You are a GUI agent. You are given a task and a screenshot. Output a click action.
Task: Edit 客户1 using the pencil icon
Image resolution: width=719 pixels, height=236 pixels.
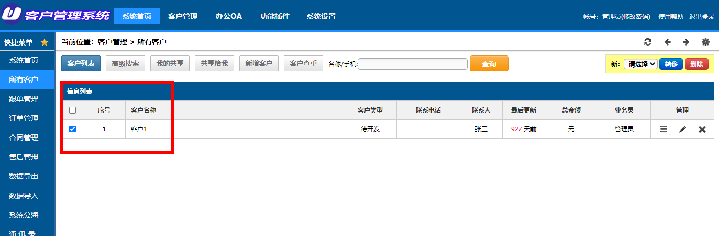683,129
